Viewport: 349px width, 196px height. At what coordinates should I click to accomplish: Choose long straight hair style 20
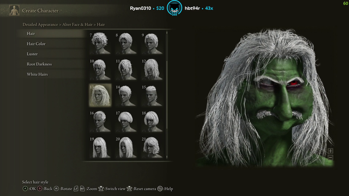tap(126, 148)
